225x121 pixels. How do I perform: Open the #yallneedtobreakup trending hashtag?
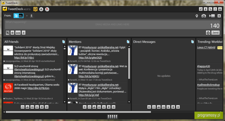point(209,85)
